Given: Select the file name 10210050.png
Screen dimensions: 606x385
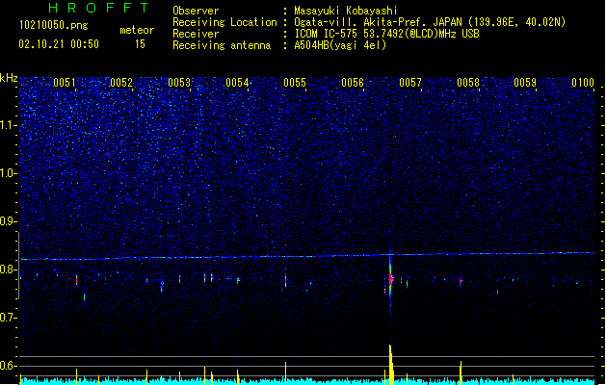Looking at the screenshot, I should pos(54,25).
